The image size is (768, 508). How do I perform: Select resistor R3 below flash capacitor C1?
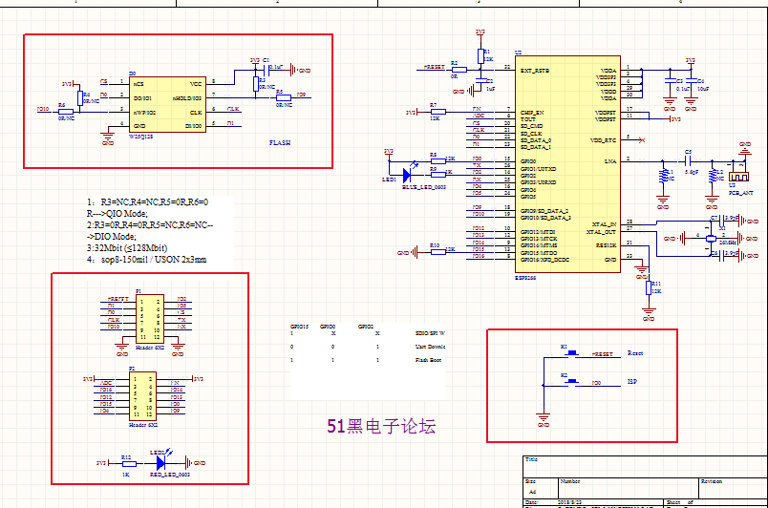(x=256, y=84)
